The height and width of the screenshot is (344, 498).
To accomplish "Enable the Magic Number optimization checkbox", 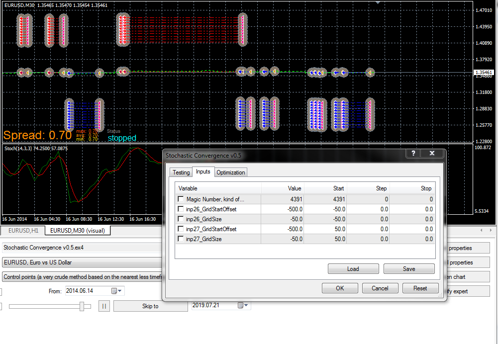I will [x=181, y=199].
